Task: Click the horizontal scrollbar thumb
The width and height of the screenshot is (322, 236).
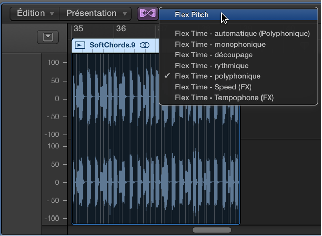Action: point(212,230)
